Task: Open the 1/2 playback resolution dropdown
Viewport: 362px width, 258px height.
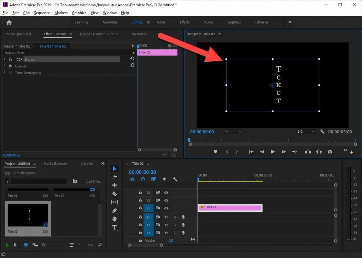Action: [x=305, y=132]
